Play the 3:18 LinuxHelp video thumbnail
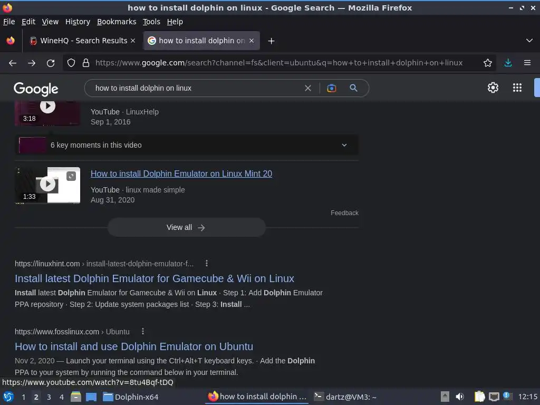Viewport: 540px width, 405px height. pos(47,113)
